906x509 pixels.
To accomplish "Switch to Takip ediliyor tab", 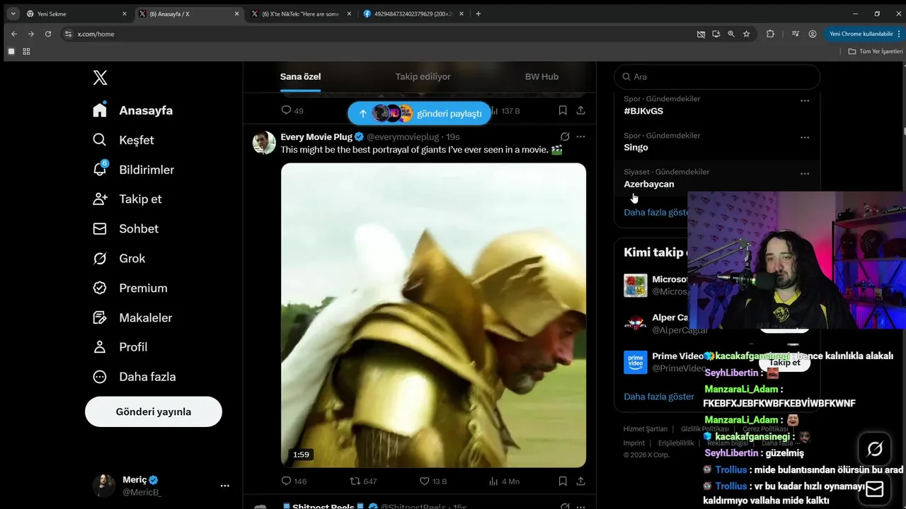I will [x=423, y=76].
